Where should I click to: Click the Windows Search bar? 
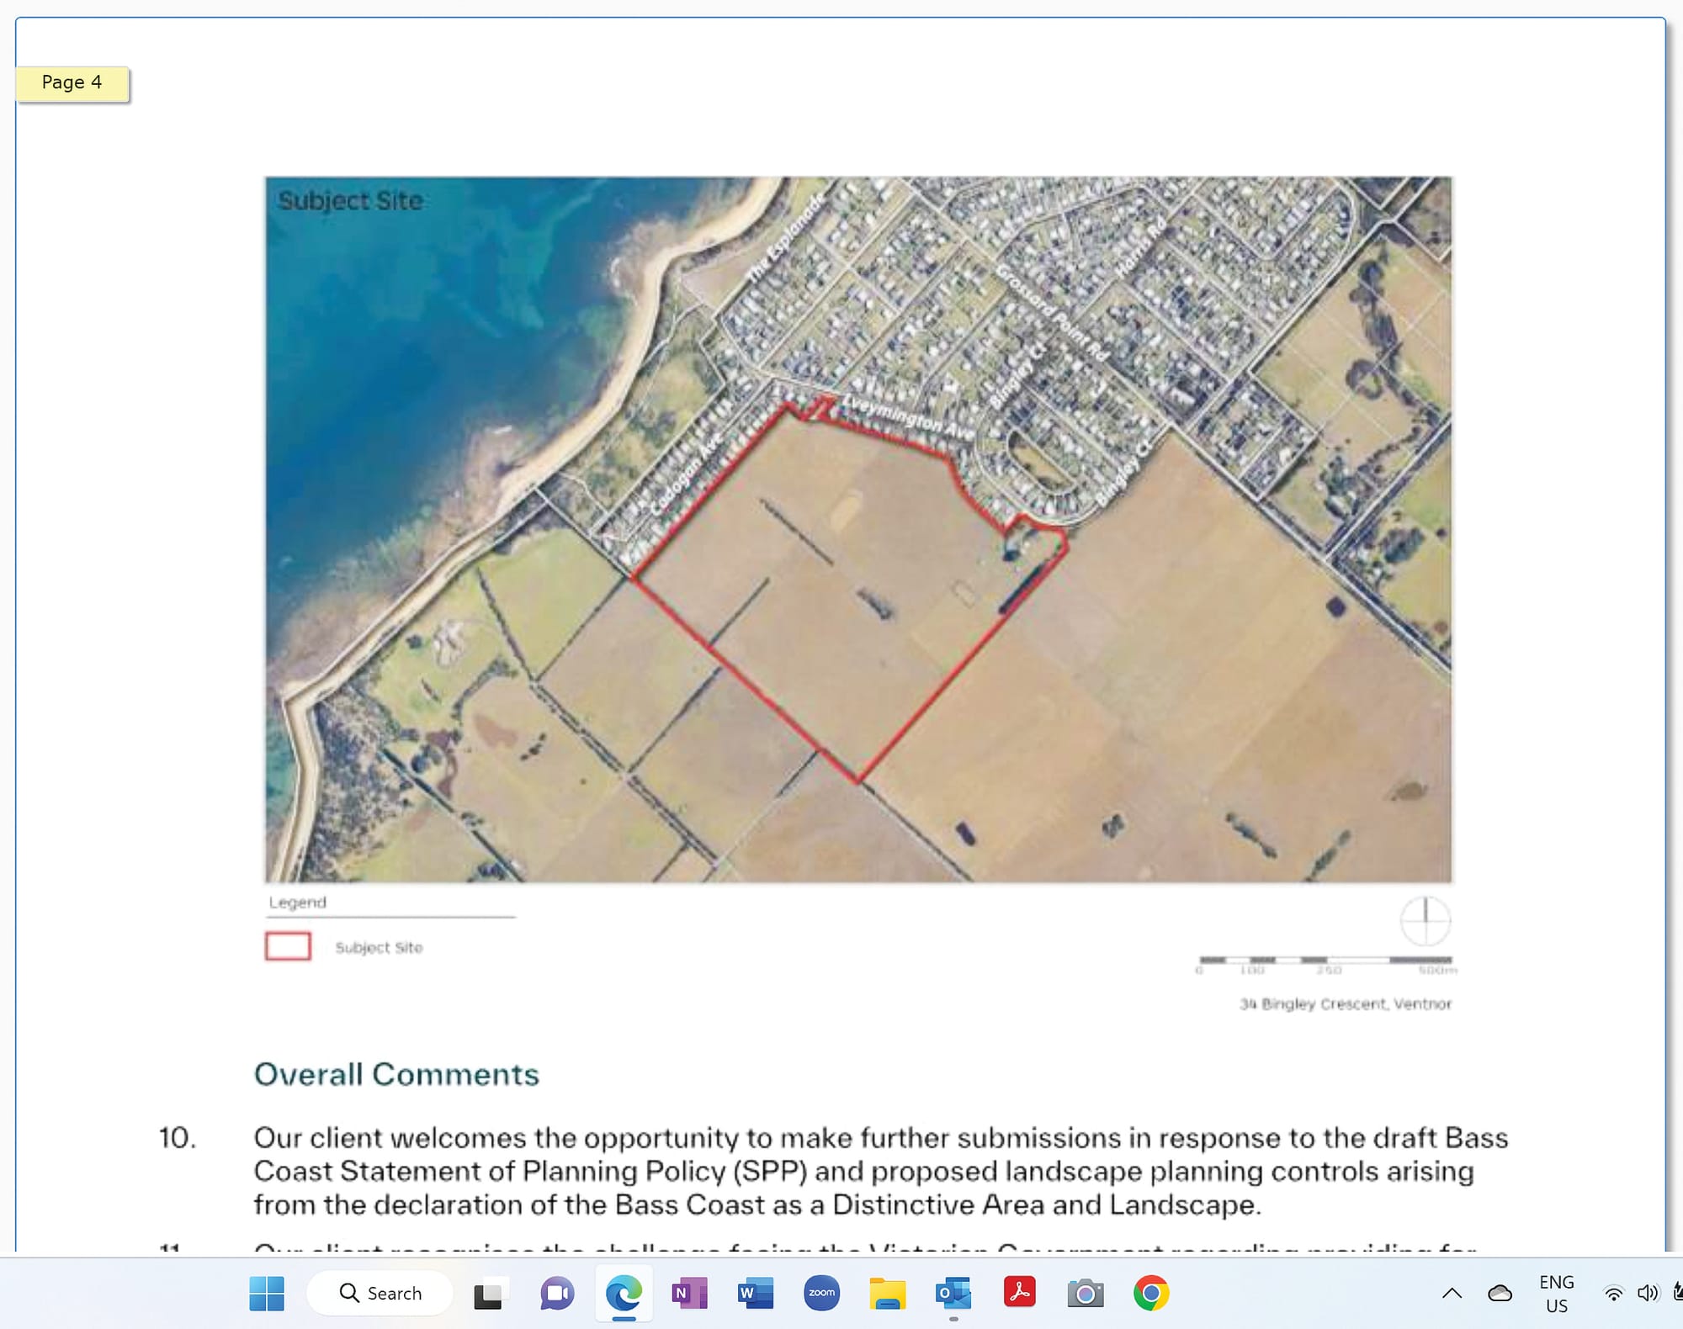380,1293
